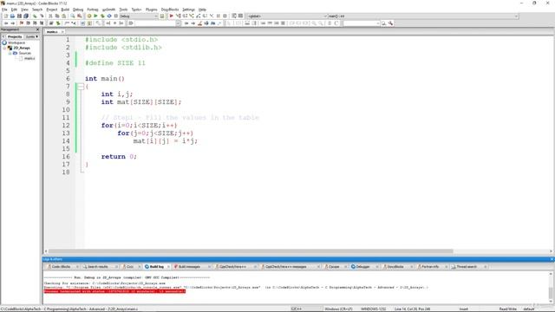The height and width of the screenshot is (312, 555).
Task: Start debugging with red arrow icon
Action: tap(172, 16)
